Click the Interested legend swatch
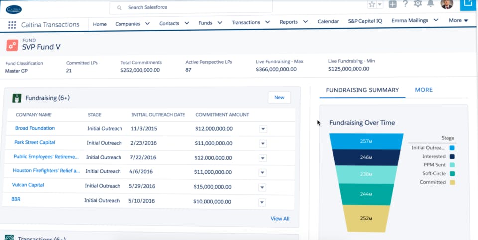Image resolution: width=478 pixels, height=240 pixels. coord(452,157)
